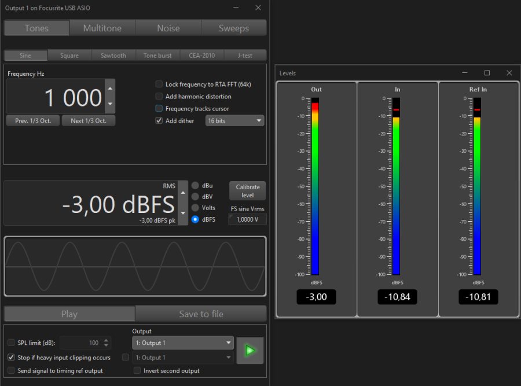The width and height of the screenshot is (521, 386).
Task: Select the Tone burst tab
Action: coord(157,56)
